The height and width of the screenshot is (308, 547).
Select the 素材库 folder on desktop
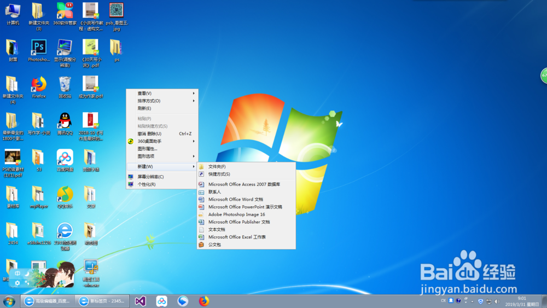13,197
